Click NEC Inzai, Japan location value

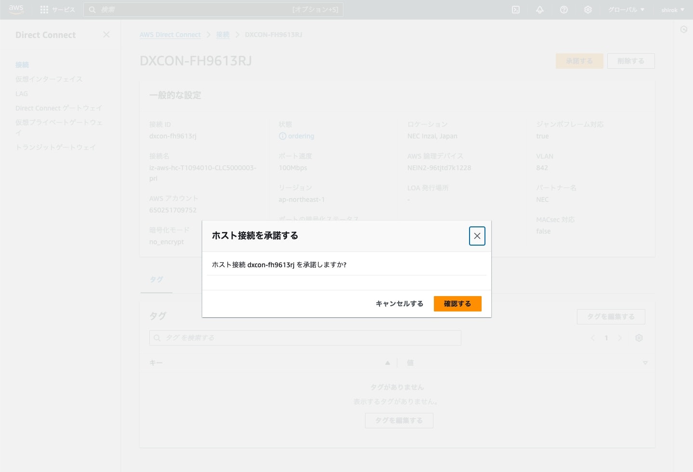pos(432,136)
